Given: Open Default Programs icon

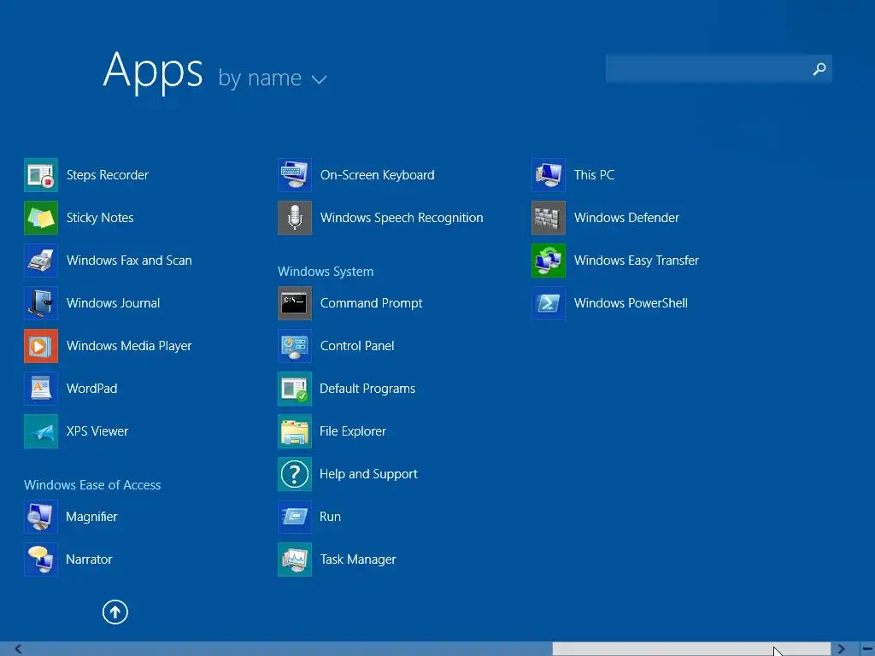Looking at the screenshot, I should tap(295, 389).
